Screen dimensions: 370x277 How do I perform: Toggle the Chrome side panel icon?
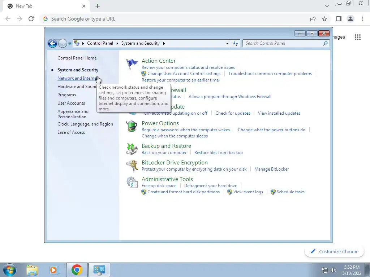pyautogui.click(x=339, y=19)
